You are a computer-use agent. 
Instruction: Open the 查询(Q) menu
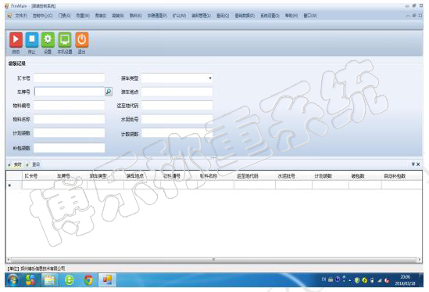click(x=223, y=16)
